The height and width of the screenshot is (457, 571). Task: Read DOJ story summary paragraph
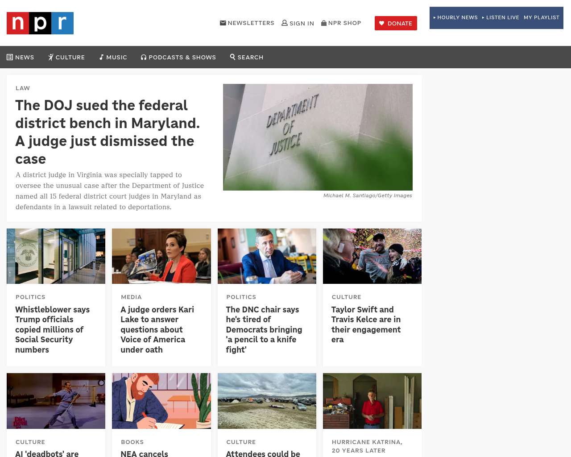(110, 191)
